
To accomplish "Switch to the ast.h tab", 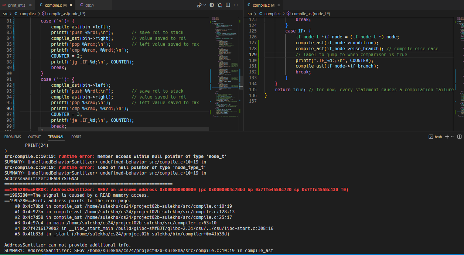I will pos(90,5).
